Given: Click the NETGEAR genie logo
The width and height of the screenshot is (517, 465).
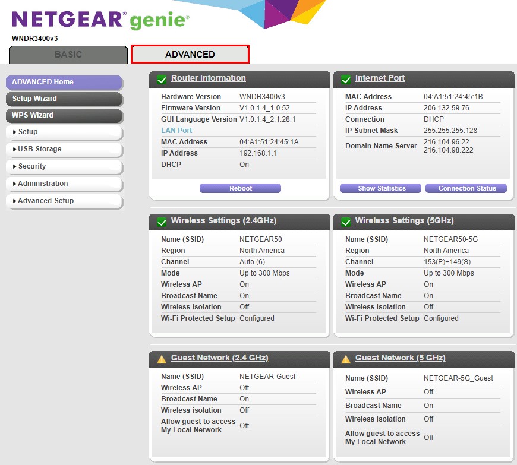Looking at the screenshot, I should 100,20.
